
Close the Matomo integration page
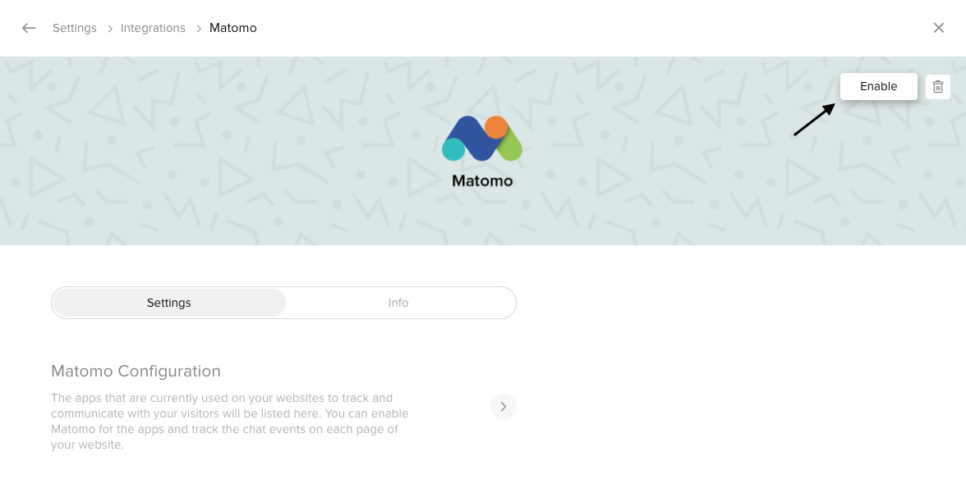(939, 28)
